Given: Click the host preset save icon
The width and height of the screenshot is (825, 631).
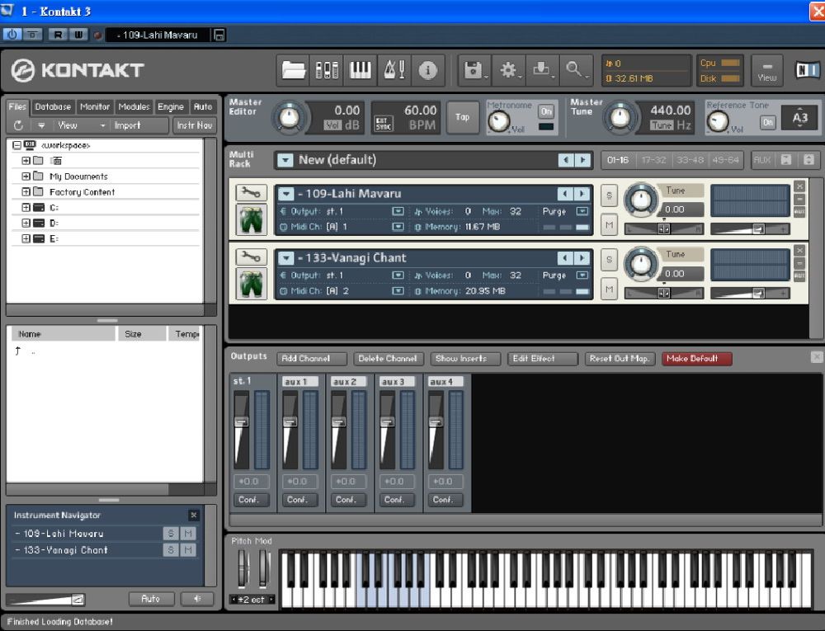Looking at the screenshot, I should click(x=219, y=35).
